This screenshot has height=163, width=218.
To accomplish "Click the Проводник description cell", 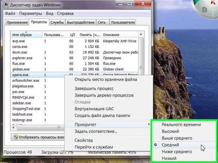I will [112, 58].
